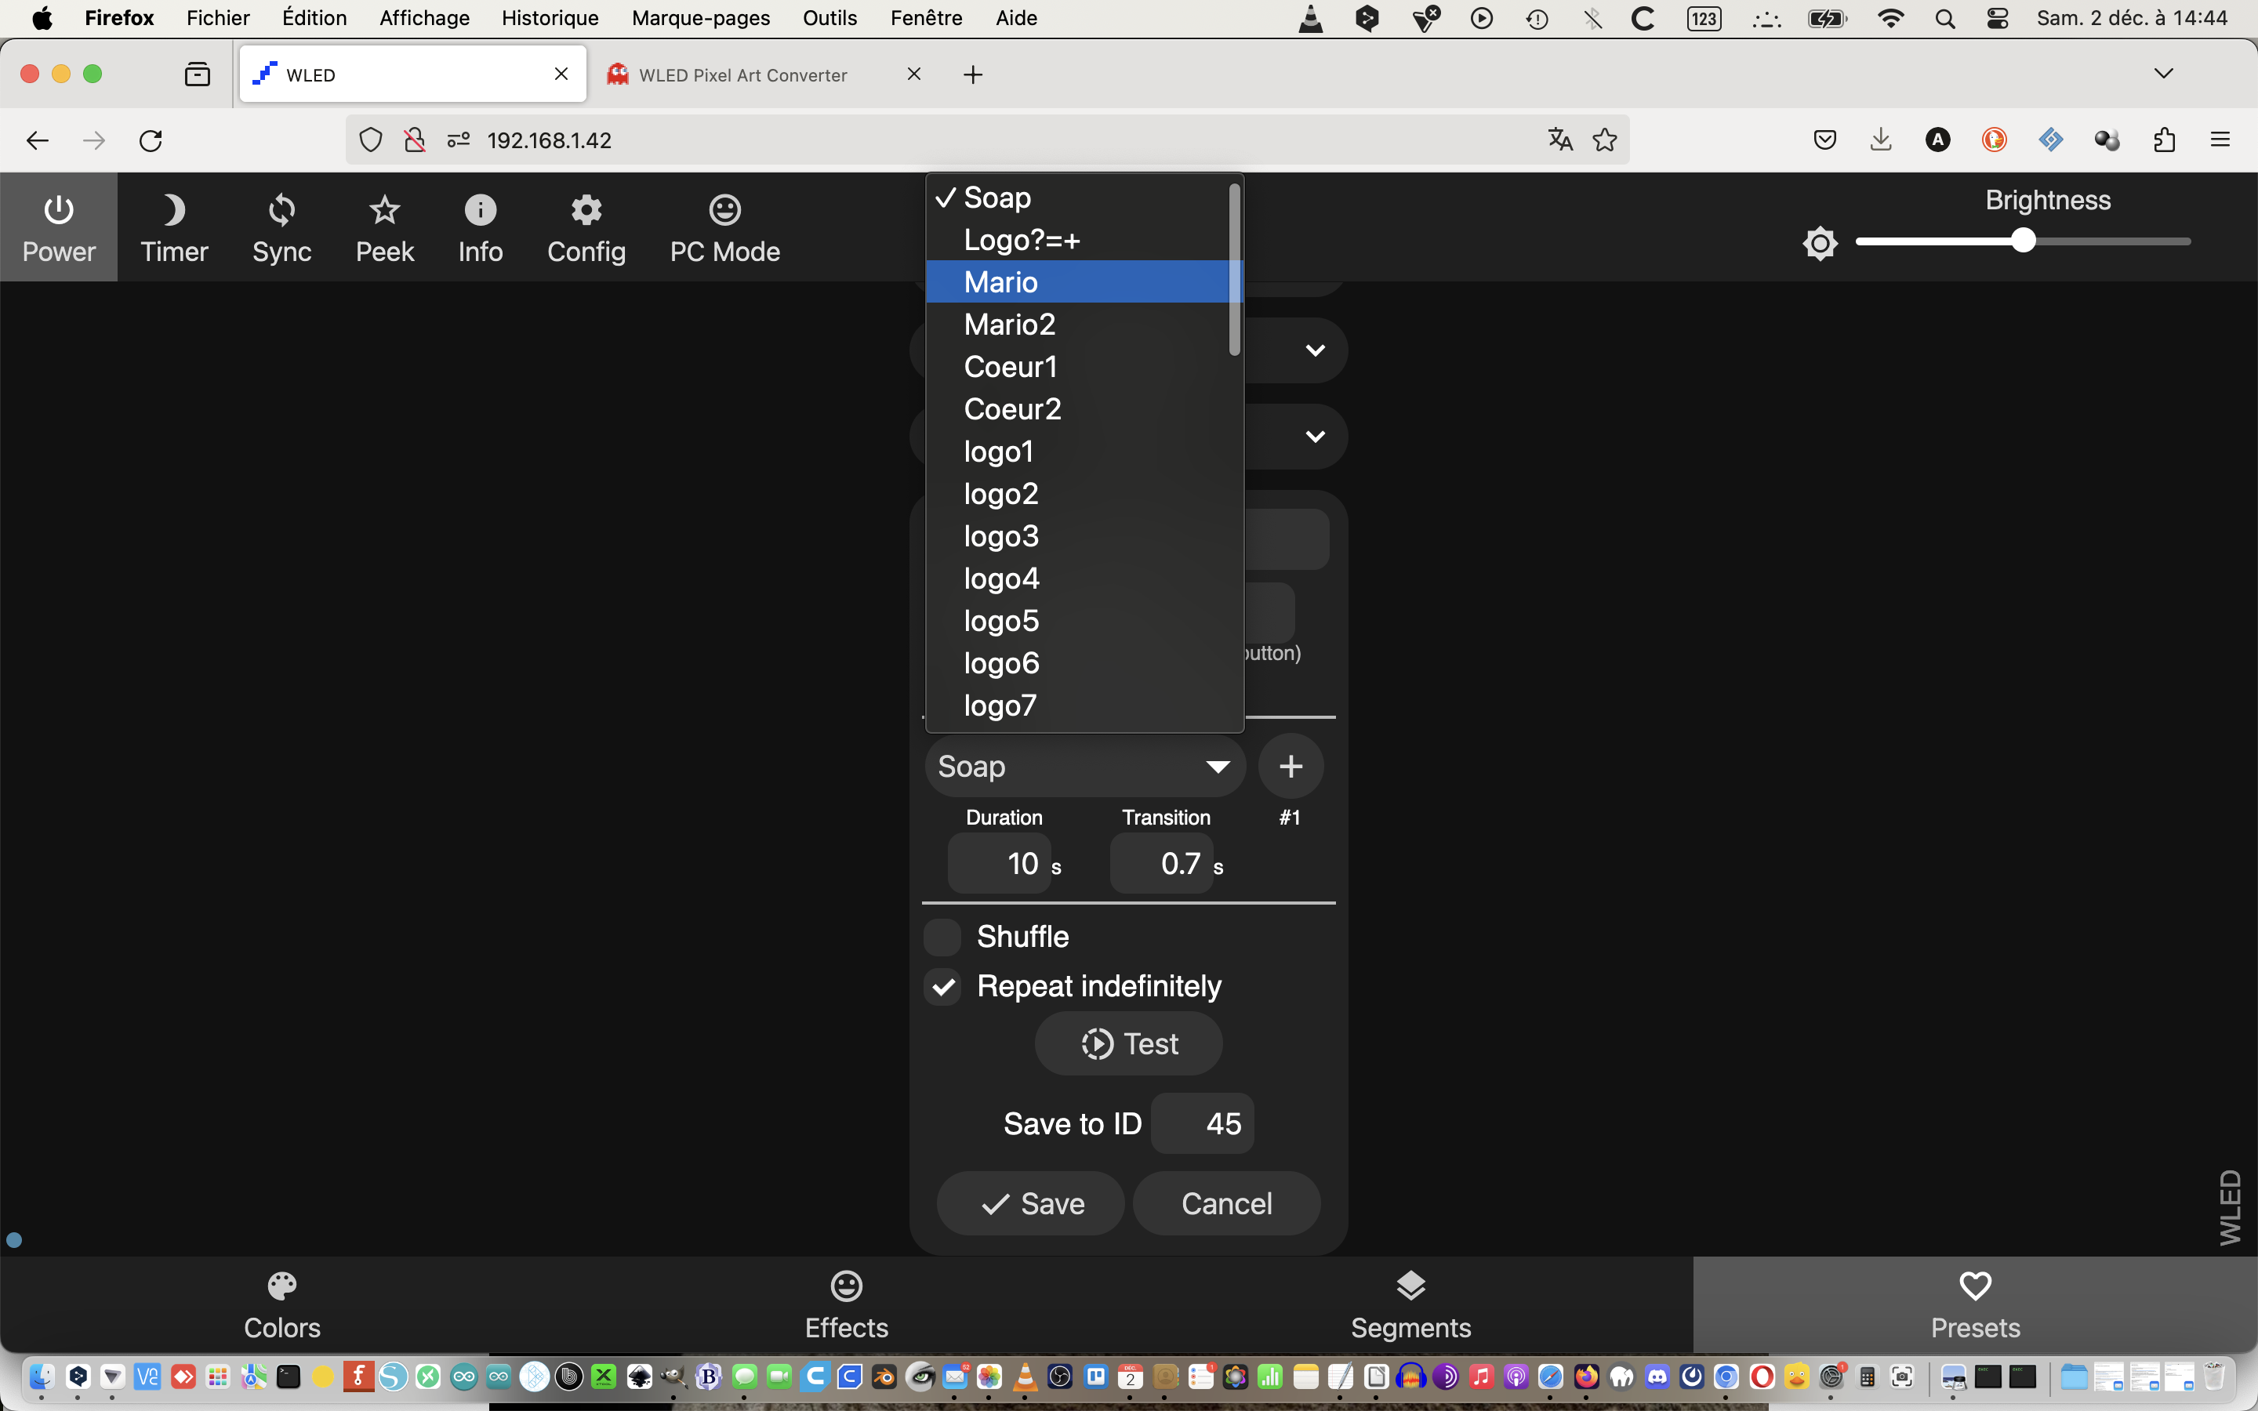This screenshot has height=1411, width=2258.
Task: List all tabs chevron
Action: coord(2164,74)
